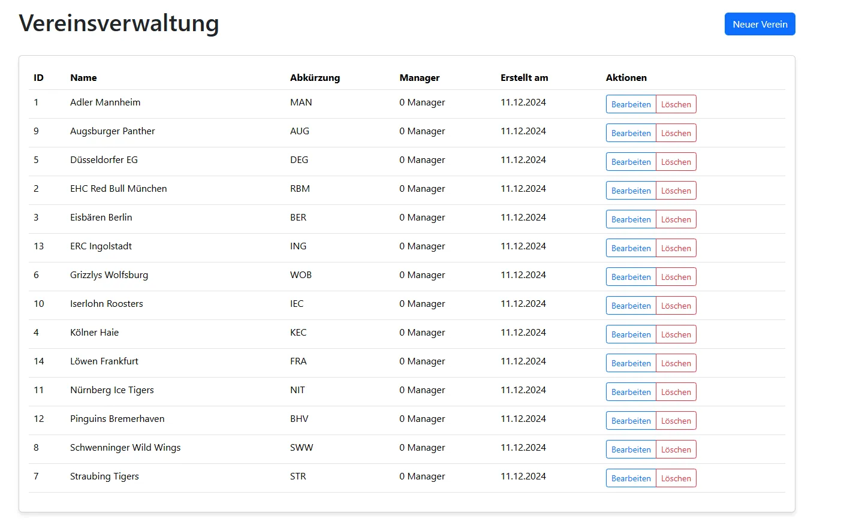856x531 pixels.
Task: Click the BHV abbreviation cell
Action: click(299, 418)
